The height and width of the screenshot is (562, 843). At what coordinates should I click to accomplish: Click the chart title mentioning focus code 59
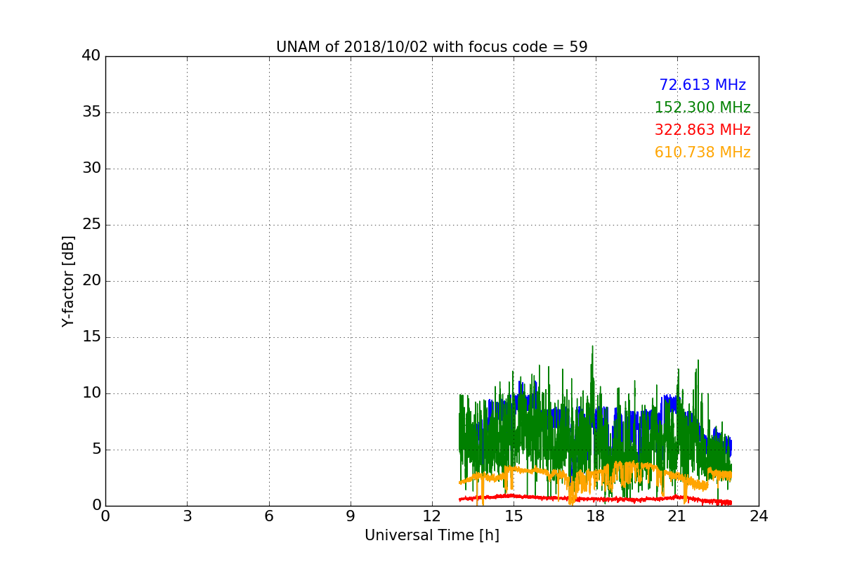pyautogui.click(x=431, y=47)
